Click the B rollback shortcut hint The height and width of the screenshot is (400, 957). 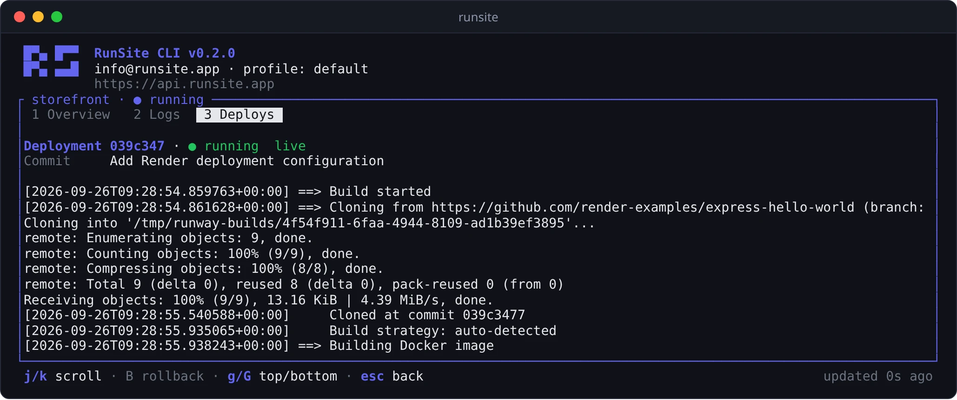click(x=165, y=376)
